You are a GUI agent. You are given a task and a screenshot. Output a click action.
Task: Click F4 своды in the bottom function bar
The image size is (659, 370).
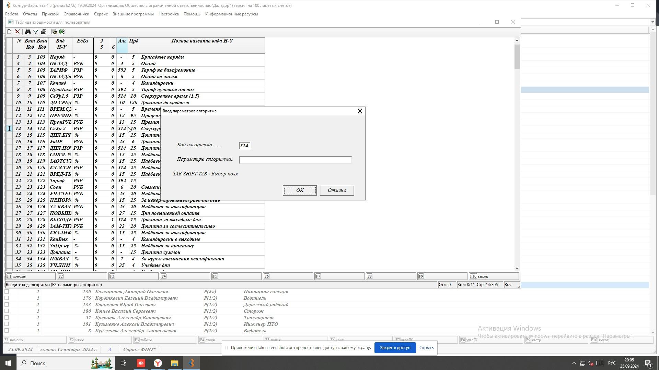(x=231, y=340)
